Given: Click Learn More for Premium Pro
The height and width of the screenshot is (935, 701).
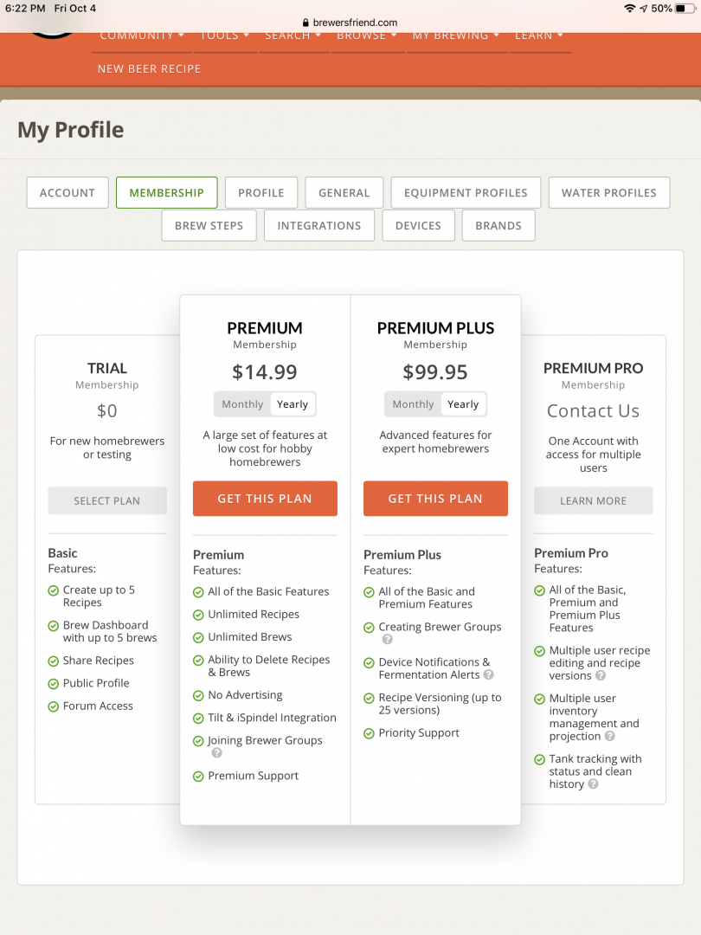Looking at the screenshot, I should (593, 501).
